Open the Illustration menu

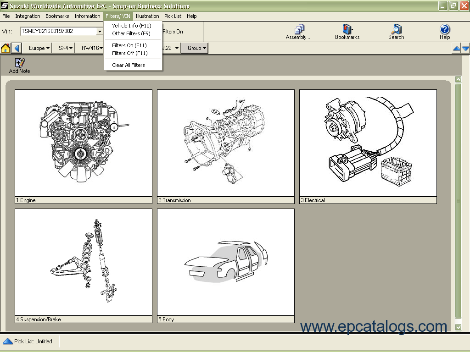tap(147, 16)
